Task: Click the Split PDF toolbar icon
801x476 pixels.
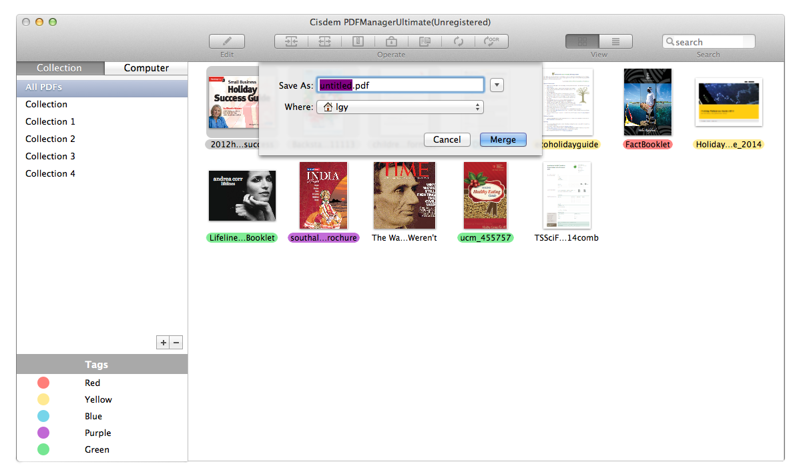Action: pyautogui.click(x=324, y=41)
